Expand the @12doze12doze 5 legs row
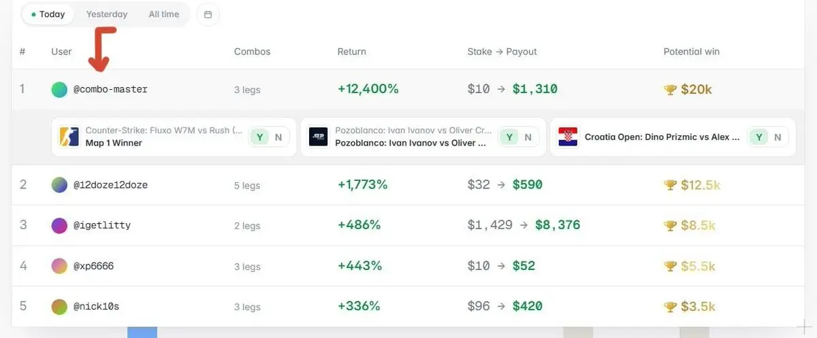The width and height of the screenshot is (817, 338). [408, 184]
